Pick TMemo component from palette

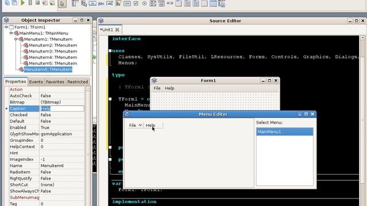(x=119, y=3)
